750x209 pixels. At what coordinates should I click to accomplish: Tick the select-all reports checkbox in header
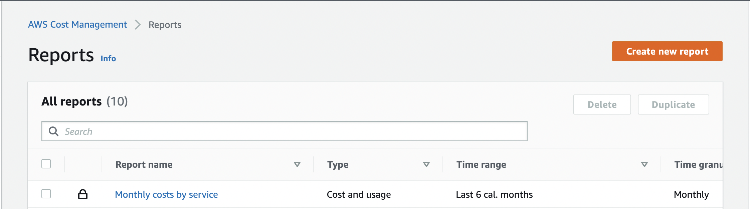pyautogui.click(x=46, y=164)
